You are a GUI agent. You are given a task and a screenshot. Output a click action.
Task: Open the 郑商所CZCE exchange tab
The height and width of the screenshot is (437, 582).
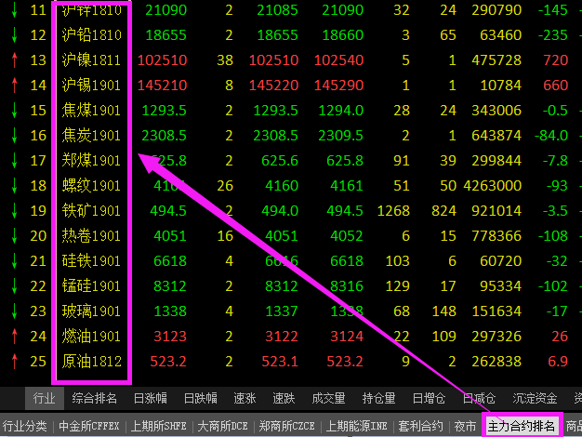(x=287, y=426)
